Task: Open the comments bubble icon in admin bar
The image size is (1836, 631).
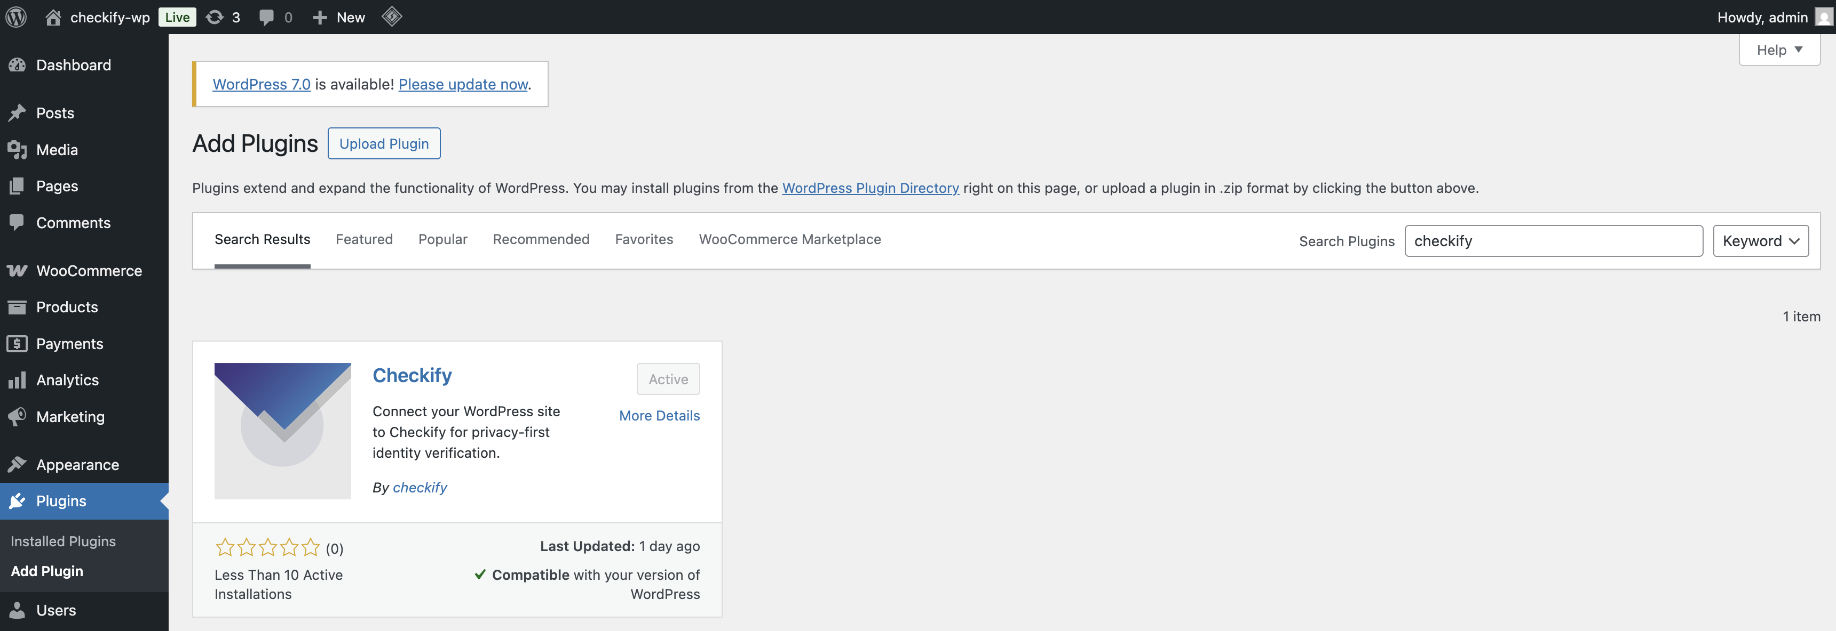Action: (x=266, y=18)
